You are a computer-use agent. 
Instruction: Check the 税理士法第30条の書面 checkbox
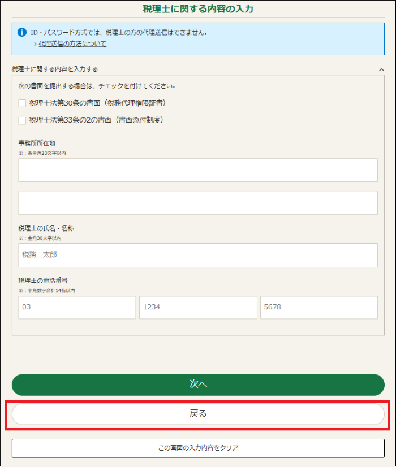pos(22,103)
